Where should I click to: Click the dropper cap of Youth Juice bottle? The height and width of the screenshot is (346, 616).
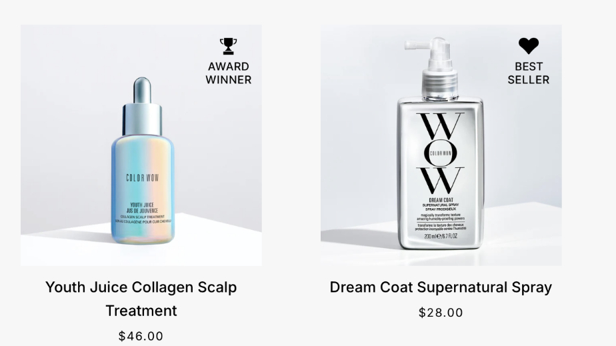tap(142, 106)
